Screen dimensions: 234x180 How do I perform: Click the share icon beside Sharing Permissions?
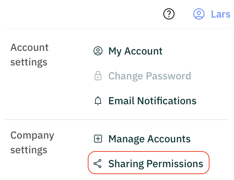(98, 164)
